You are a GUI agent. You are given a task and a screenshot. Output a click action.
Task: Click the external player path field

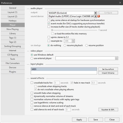tap(85, 58)
